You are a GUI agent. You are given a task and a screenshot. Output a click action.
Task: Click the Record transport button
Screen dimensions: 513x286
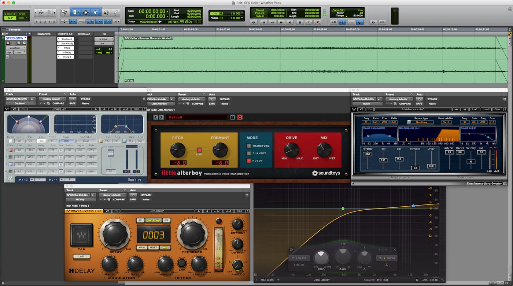point(317,22)
